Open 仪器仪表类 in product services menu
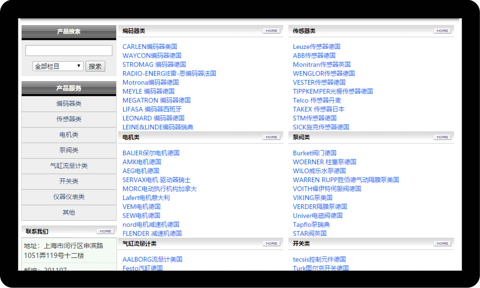Image resolution: width=480 pixels, height=288 pixels. pos(69,197)
